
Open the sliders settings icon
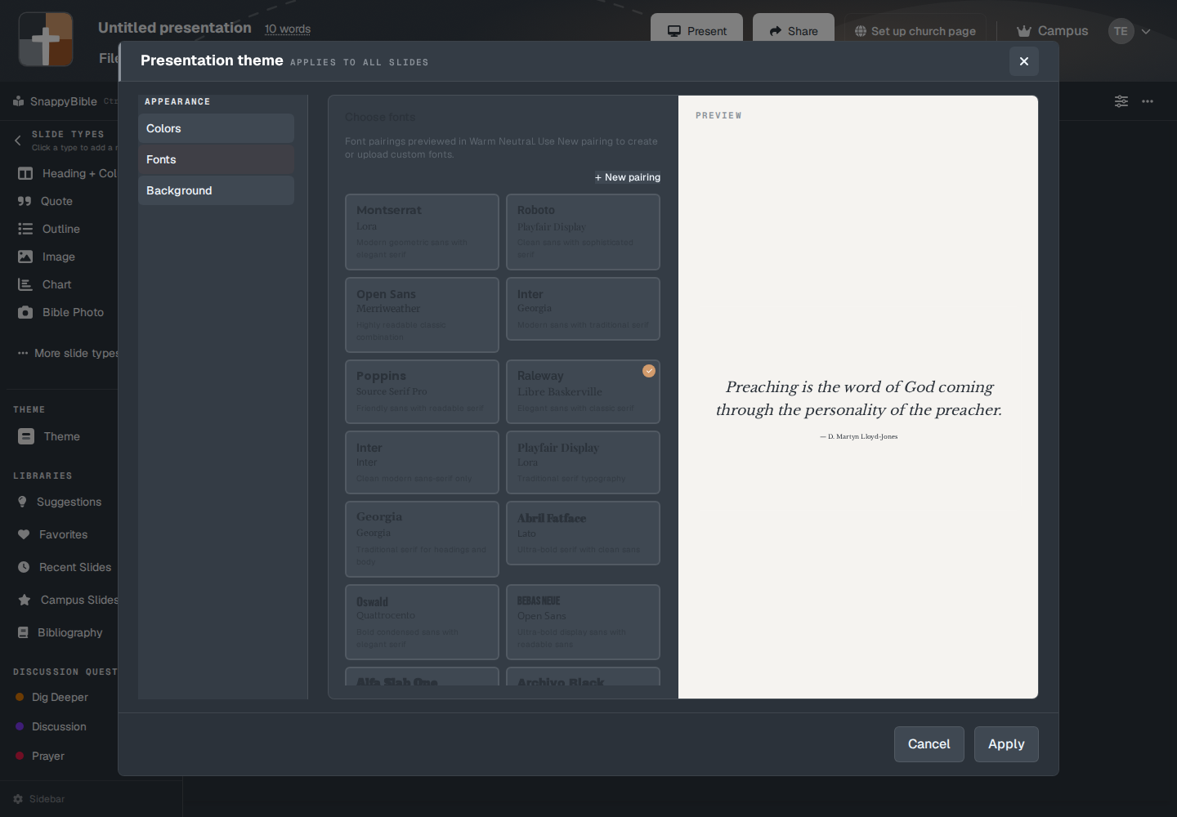click(1121, 101)
